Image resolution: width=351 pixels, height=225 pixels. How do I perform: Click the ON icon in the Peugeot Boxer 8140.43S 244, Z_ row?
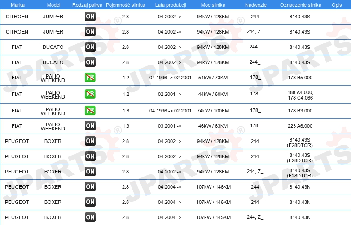pyautogui.click(x=90, y=172)
